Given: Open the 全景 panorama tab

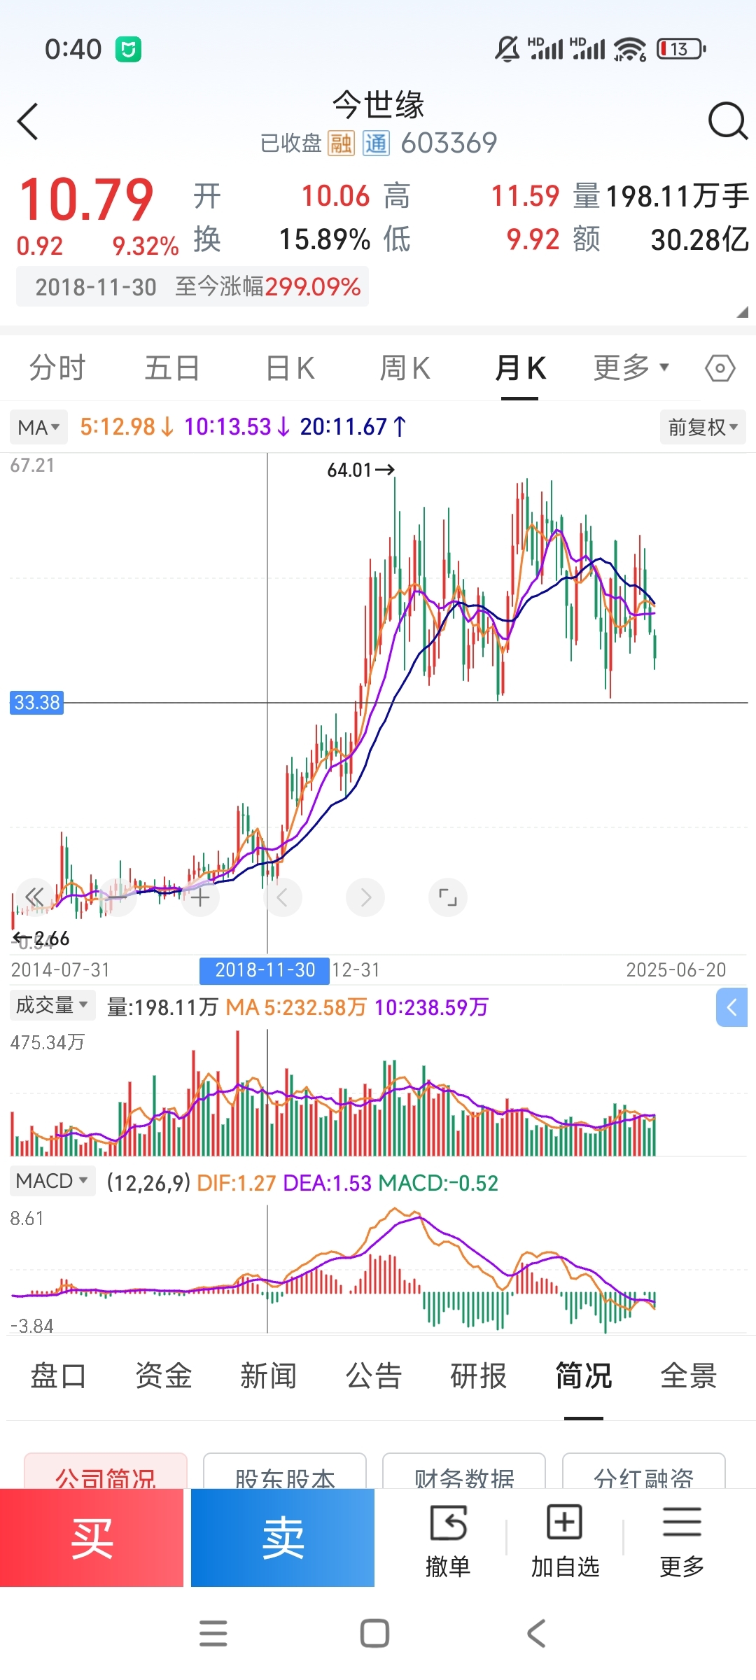Looking at the screenshot, I should [688, 1376].
